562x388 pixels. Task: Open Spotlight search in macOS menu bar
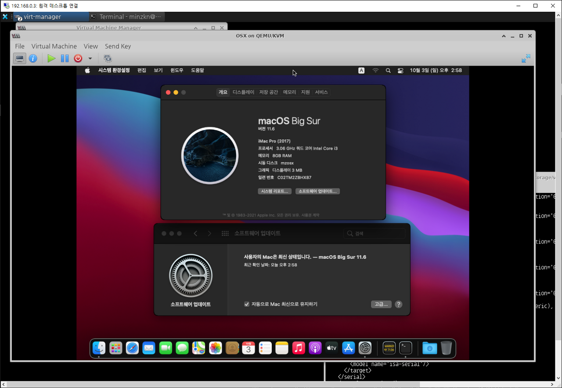pyautogui.click(x=388, y=70)
